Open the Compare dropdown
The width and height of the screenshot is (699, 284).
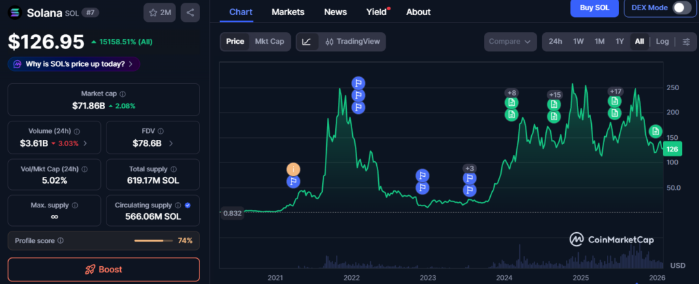pos(510,42)
